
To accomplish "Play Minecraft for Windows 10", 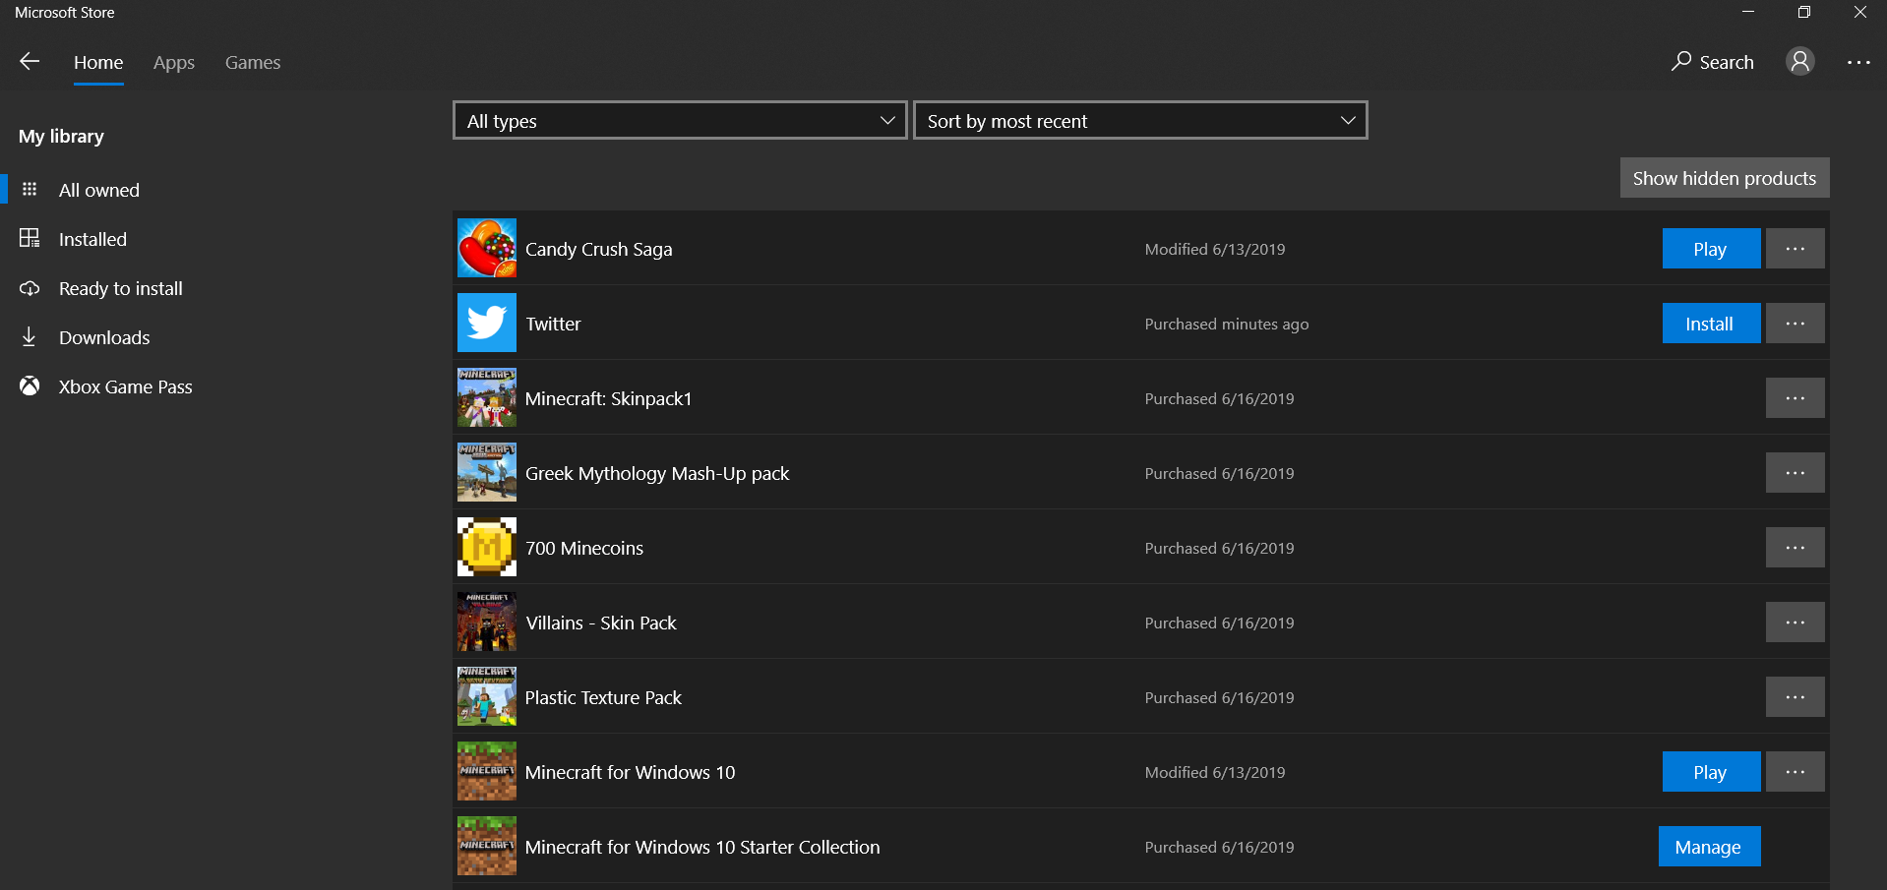I will tap(1711, 772).
